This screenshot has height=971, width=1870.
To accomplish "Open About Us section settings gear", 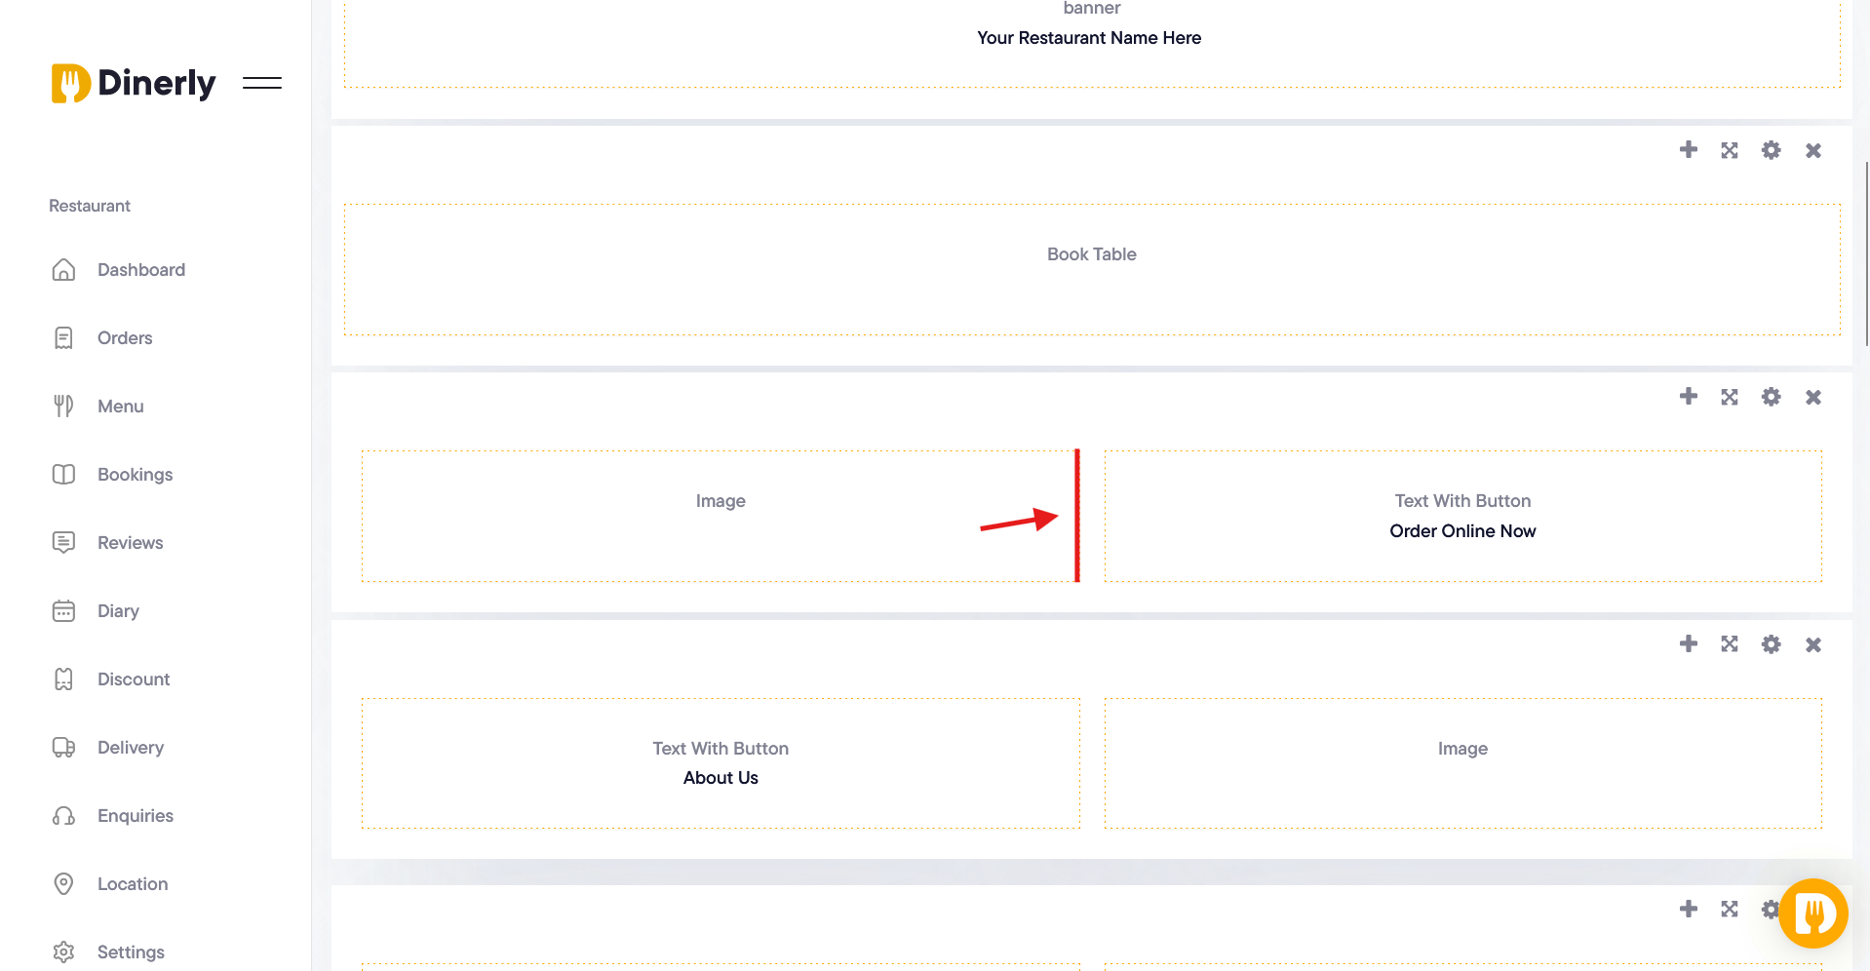I will 1772,644.
